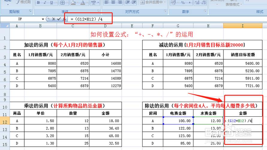Apply Comma Style thousands separator
This screenshot has height=150, width=267.
pyautogui.click(x=190, y=2)
